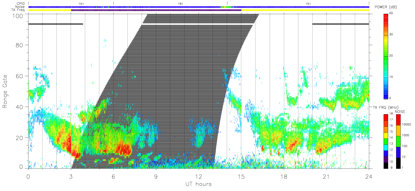Image resolution: width=415 pixels, height=191 pixels.
Task: Click the blue Noise strip at top
Action: [198, 7]
